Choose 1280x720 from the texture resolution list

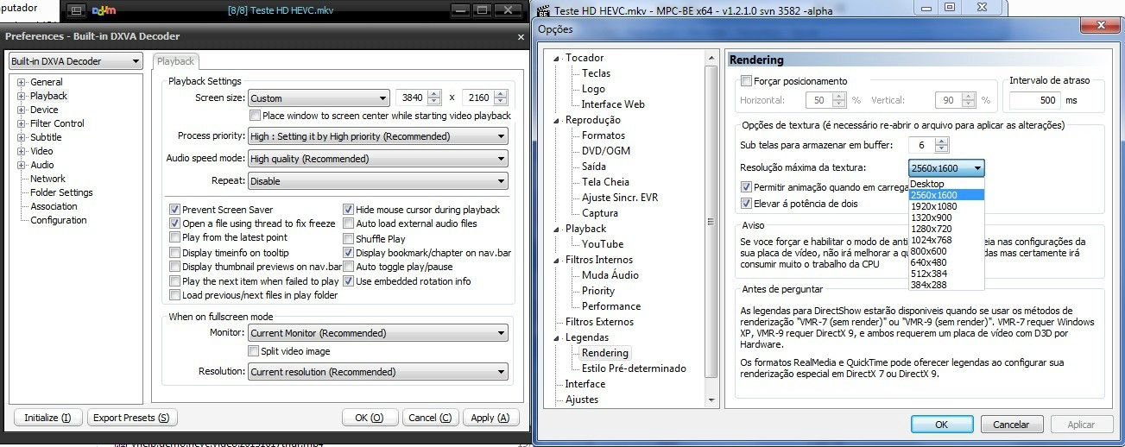(x=946, y=229)
